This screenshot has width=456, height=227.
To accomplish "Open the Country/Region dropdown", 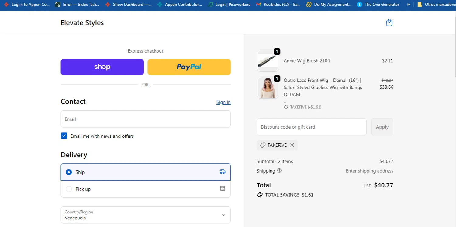I will (x=146, y=215).
